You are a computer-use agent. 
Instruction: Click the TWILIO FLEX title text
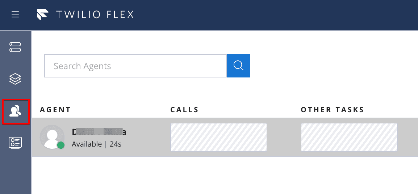(x=95, y=14)
